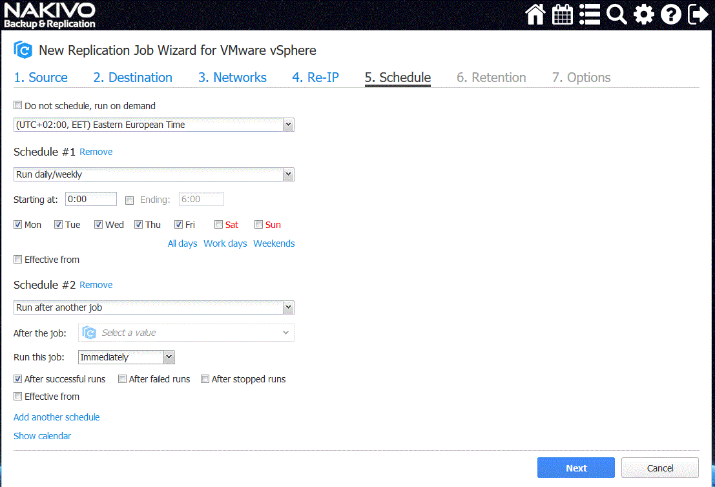
Task: Open After the job Select a value dropdown
Action: (186, 333)
